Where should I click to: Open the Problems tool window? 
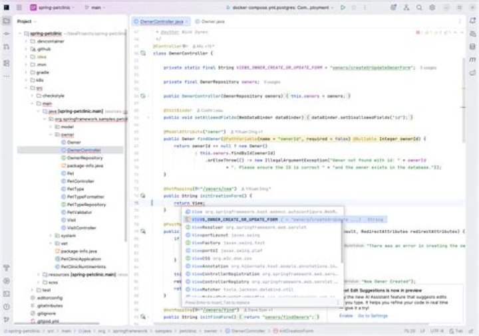point(7,307)
